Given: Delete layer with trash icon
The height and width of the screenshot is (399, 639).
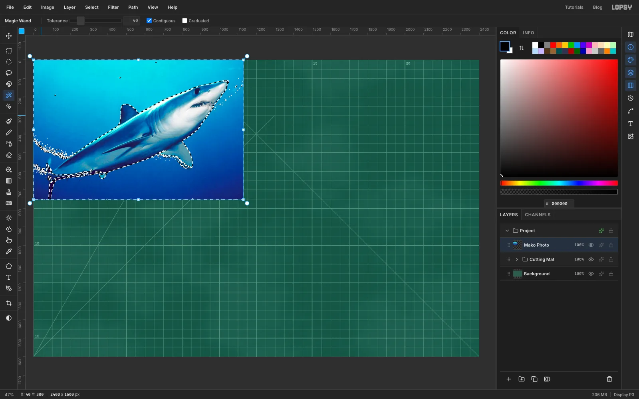Looking at the screenshot, I should (x=609, y=379).
